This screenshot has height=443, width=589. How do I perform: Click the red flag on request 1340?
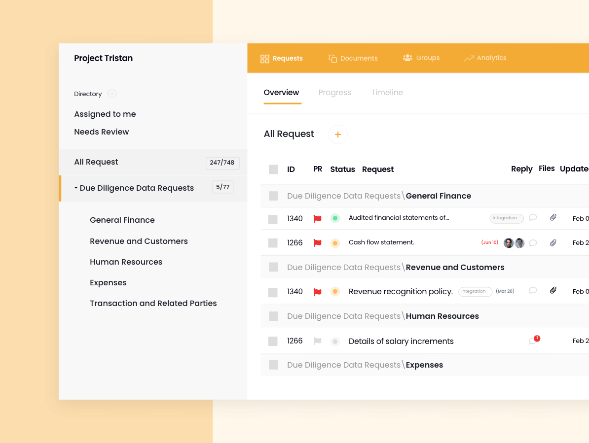[318, 218]
